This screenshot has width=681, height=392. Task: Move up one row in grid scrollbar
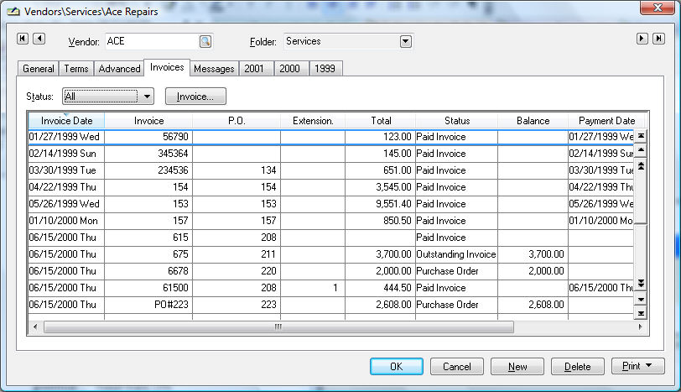[x=641, y=150]
